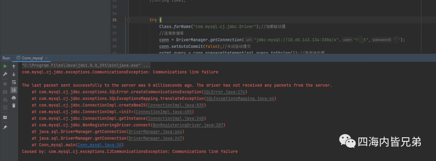Collapse the try block fold marker

click(128, 20)
